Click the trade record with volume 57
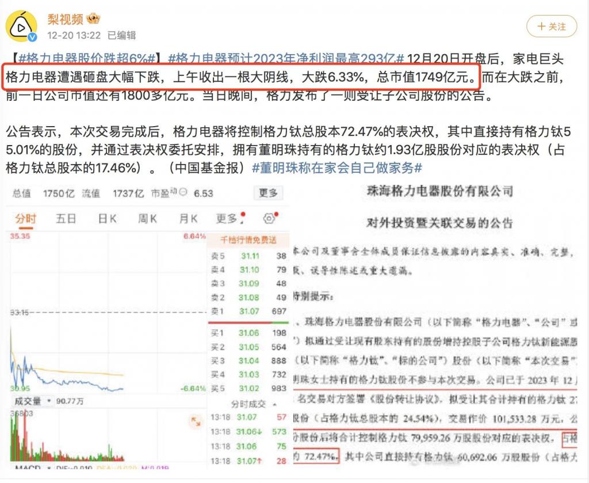589x483 pixels. click(248, 417)
